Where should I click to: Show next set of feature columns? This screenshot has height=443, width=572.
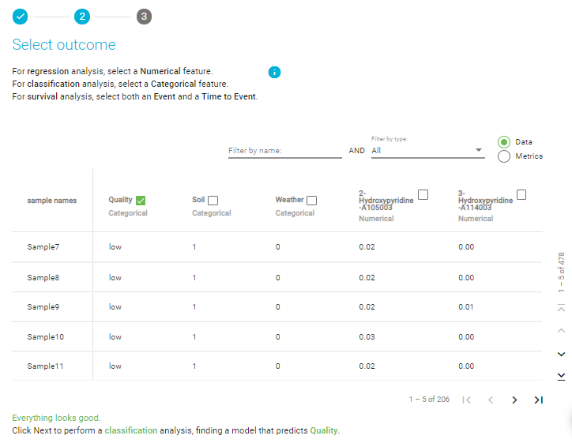(x=562, y=354)
